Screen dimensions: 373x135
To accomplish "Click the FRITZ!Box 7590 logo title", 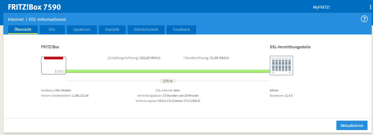I will click(x=34, y=7).
